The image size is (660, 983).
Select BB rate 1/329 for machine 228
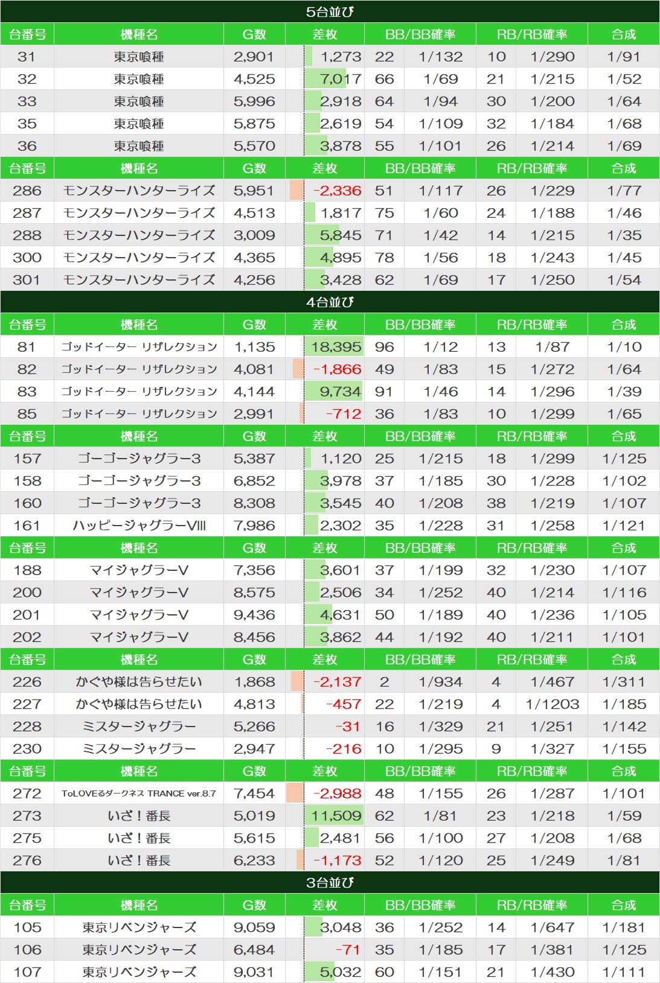[x=441, y=727]
